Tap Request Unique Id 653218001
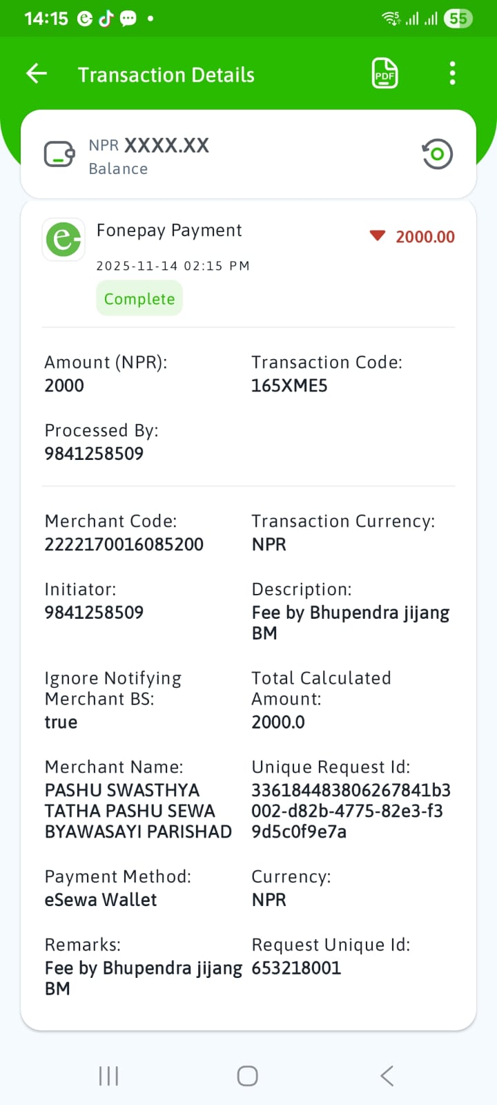 point(296,968)
